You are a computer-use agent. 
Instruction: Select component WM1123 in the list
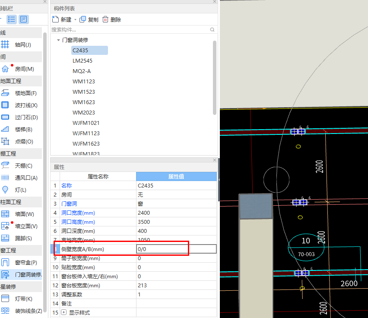(x=83, y=81)
